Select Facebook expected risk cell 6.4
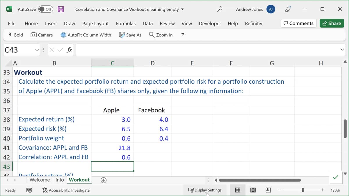This screenshot has width=349, height=196. tap(152, 129)
